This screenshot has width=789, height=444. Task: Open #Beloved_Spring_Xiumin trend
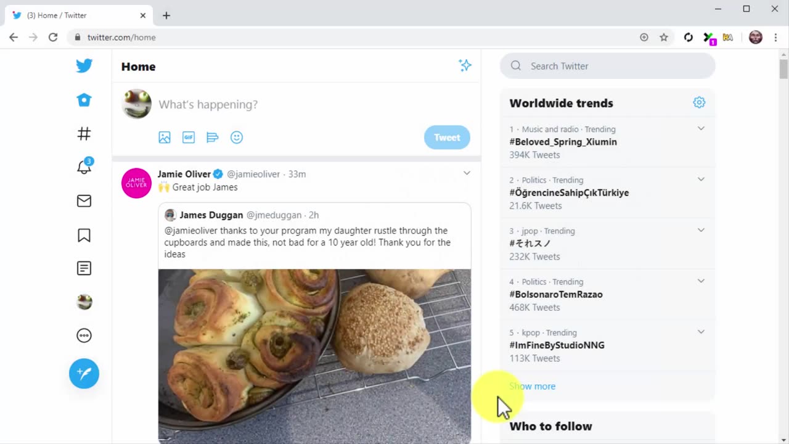coord(563,142)
